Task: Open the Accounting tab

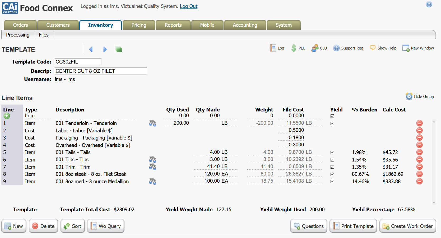Action: click(245, 25)
